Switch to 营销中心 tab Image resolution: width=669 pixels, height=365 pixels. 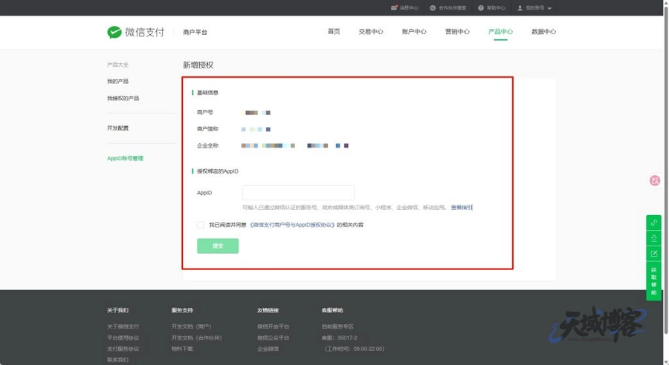pos(457,31)
